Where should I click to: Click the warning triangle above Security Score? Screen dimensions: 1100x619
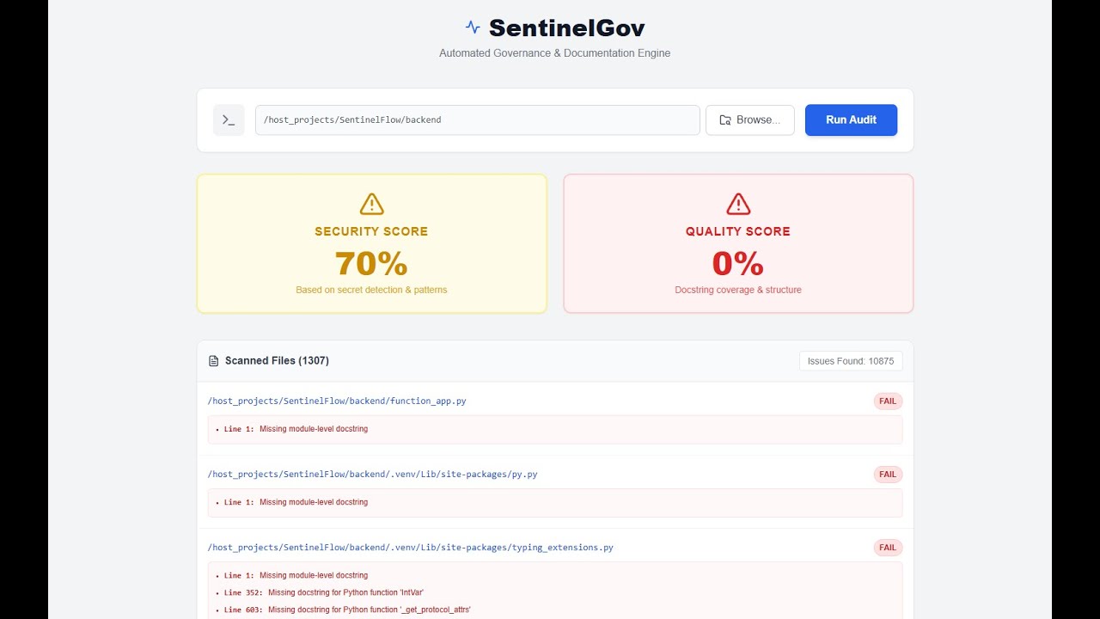(x=371, y=204)
